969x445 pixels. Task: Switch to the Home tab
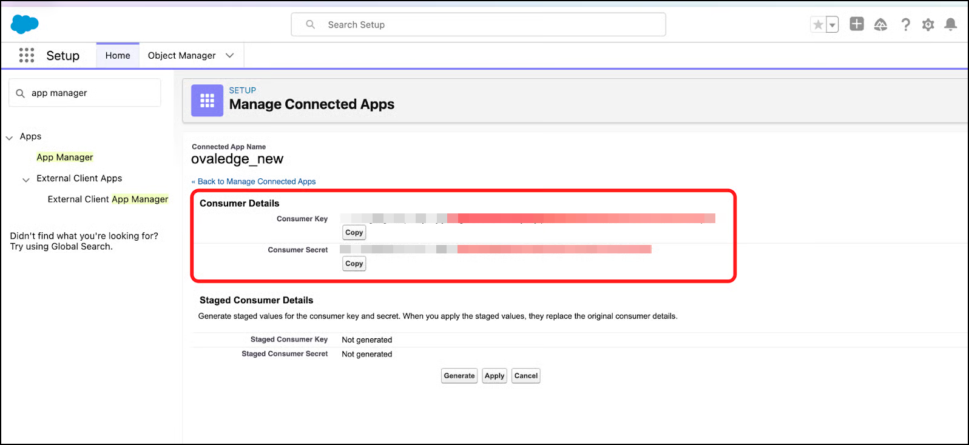118,55
